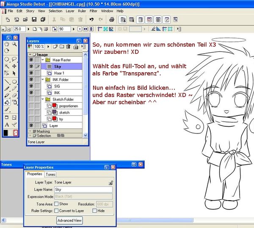
Task: Open the Story menu
Action: pyautogui.click(x=30, y=11)
